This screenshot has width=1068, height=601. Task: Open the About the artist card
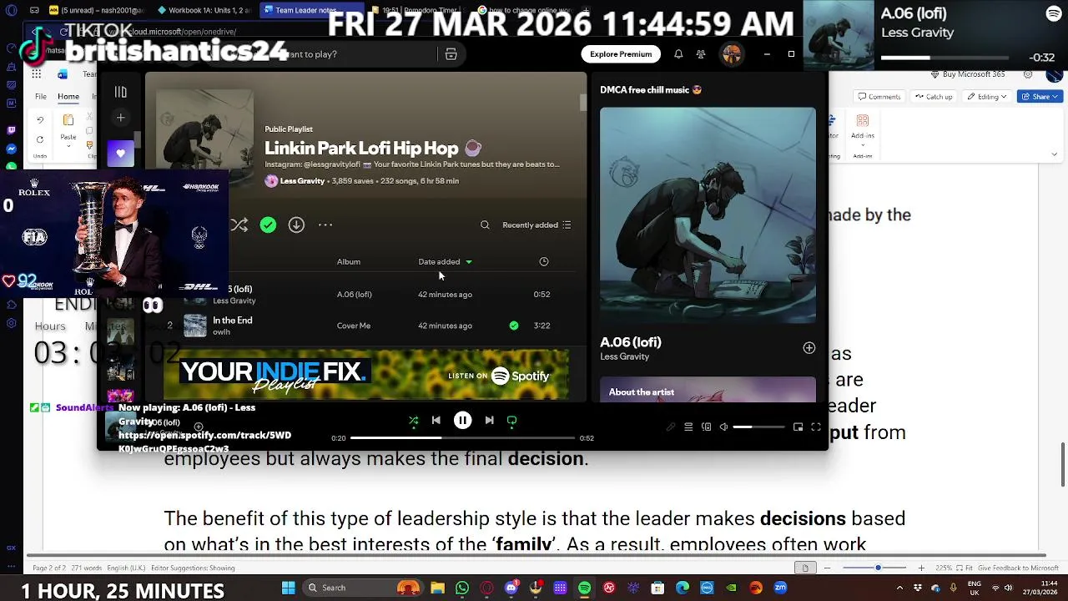pos(708,390)
